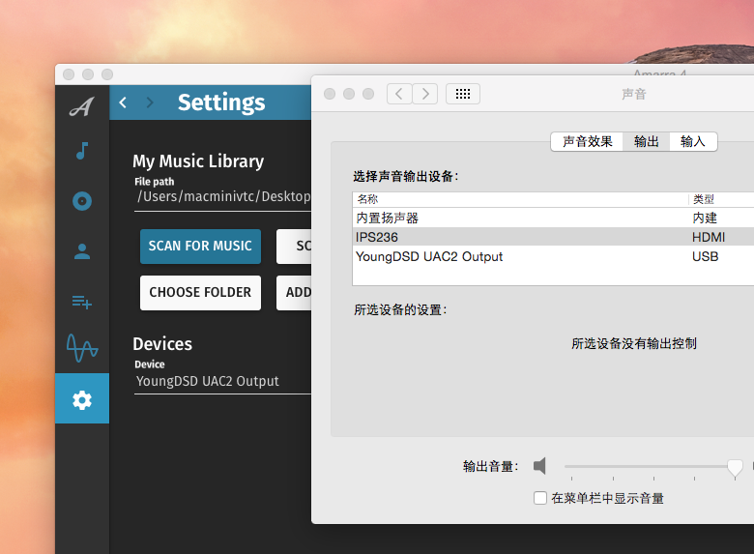Switch to the 声音效果 tab
The width and height of the screenshot is (754, 554).
[x=587, y=141]
